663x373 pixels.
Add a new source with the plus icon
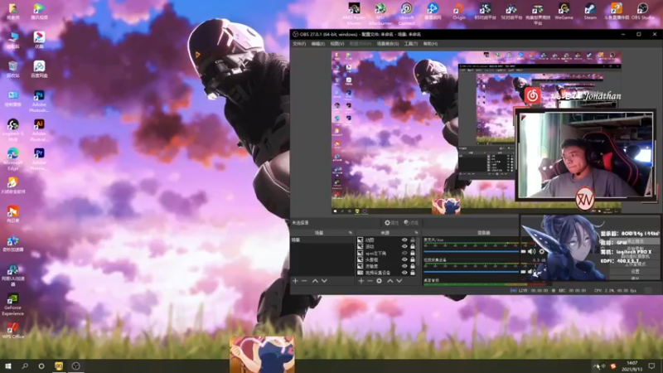pyautogui.click(x=361, y=281)
